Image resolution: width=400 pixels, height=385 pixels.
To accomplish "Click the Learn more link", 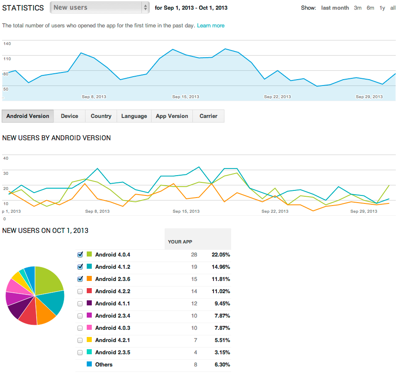I will click(211, 26).
